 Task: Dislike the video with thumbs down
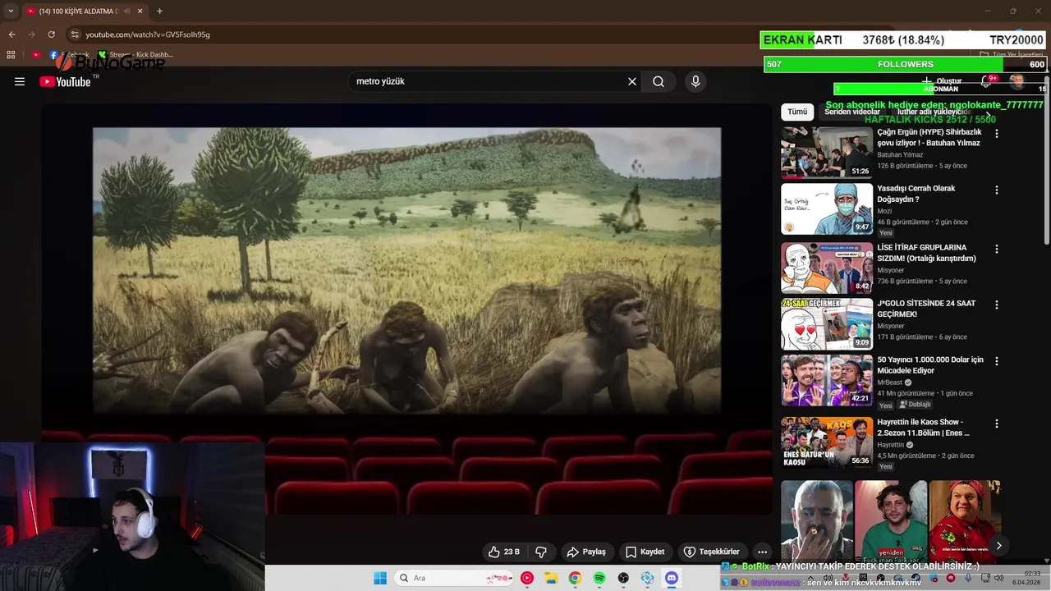[x=541, y=552]
